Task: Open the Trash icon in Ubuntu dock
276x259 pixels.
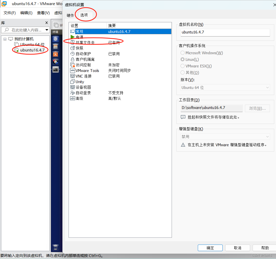Action: pyautogui.click(x=55, y=247)
